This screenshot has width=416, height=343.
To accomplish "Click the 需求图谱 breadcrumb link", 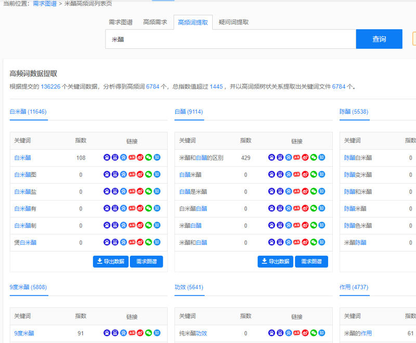I will (x=45, y=4).
